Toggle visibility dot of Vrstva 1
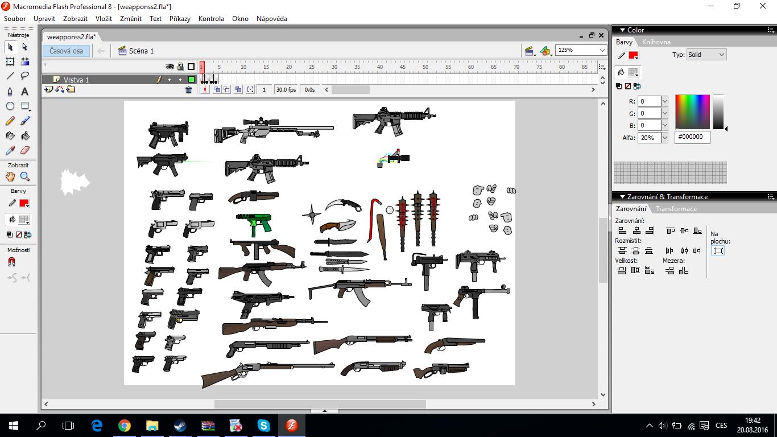 [x=170, y=80]
